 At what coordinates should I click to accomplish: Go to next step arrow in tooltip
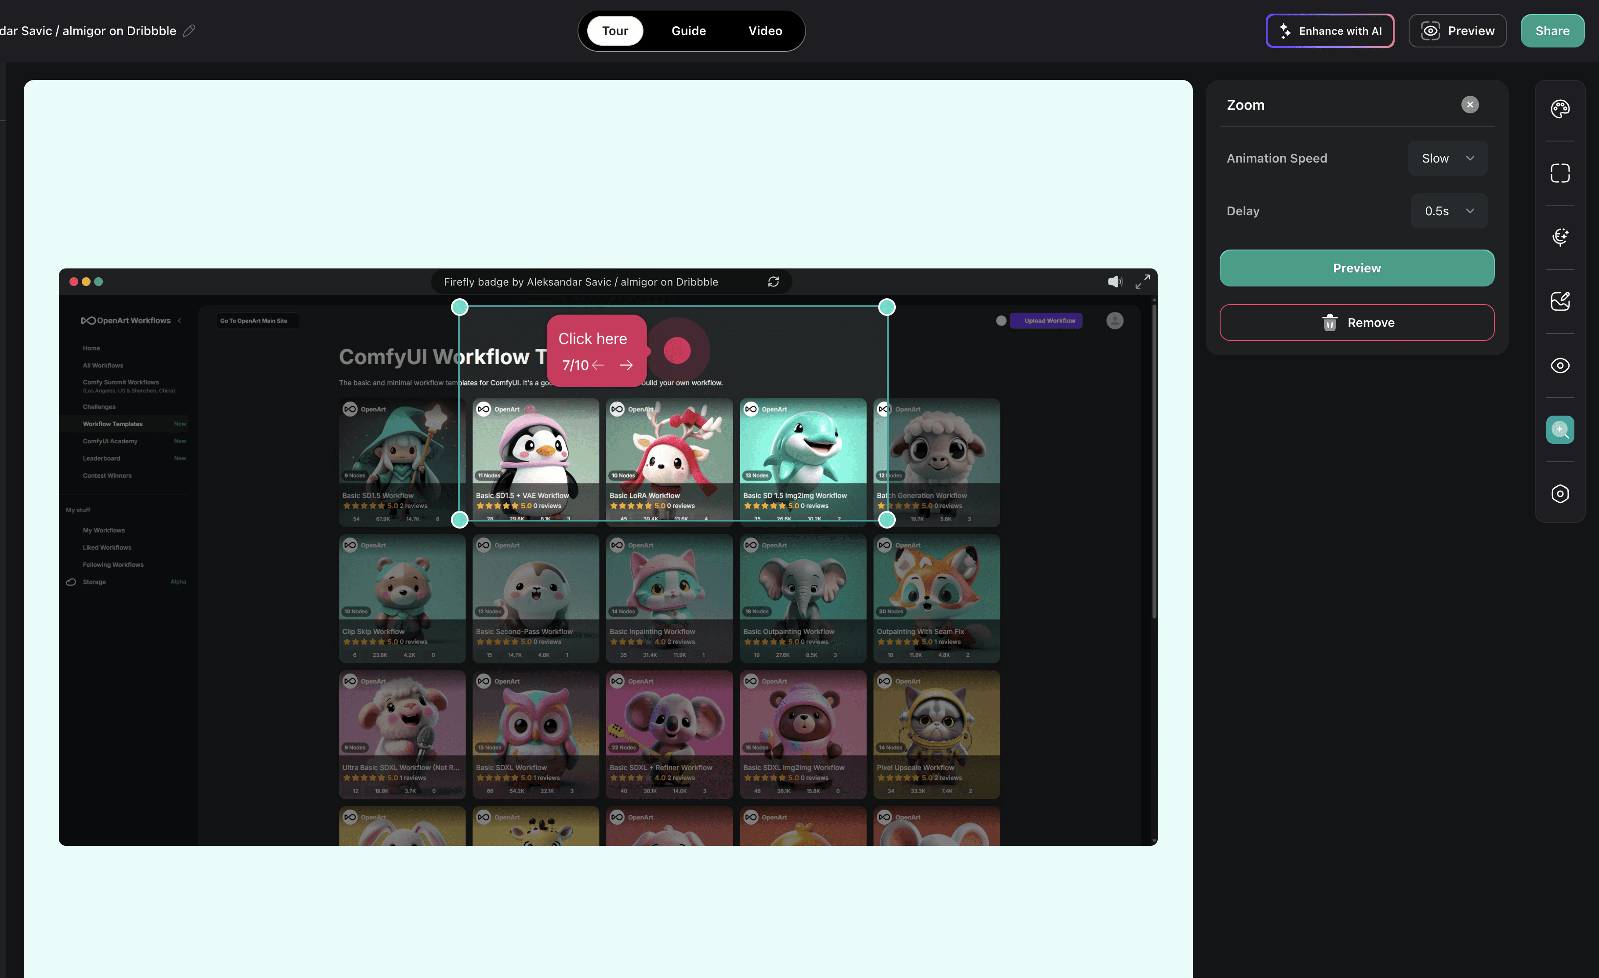(625, 365)
